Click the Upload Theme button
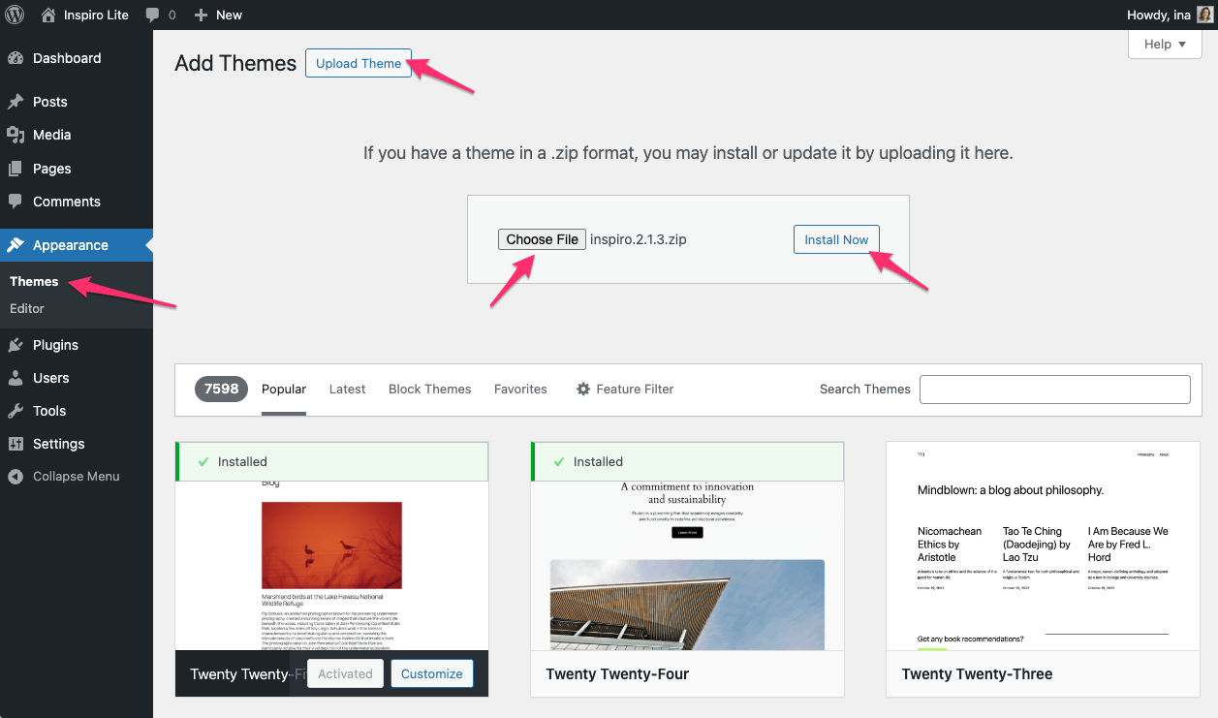This screenshot has width=1218, height=718. point(359,63)
